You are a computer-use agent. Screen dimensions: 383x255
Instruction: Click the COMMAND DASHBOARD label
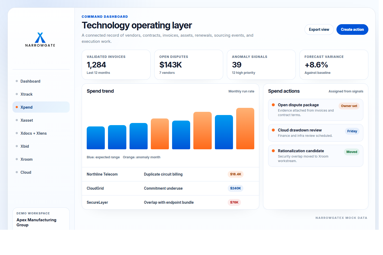(105, 17)
